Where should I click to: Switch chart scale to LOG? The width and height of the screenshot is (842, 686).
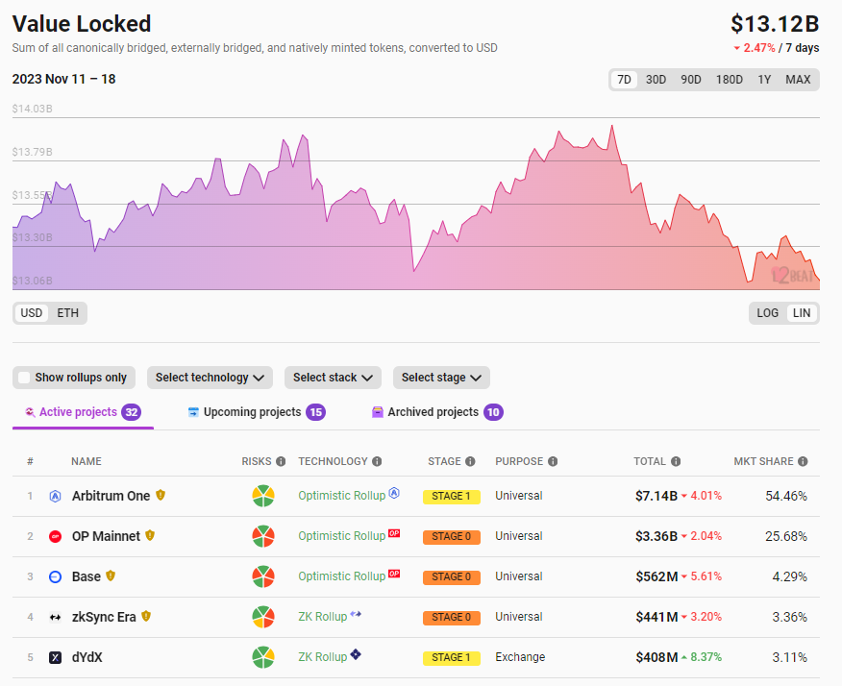click(768, 313)
